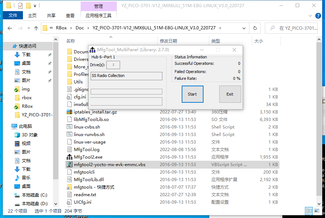Open the recent locations dropdown arrow
Screen dimensions: 325x218
click(28, 28)
